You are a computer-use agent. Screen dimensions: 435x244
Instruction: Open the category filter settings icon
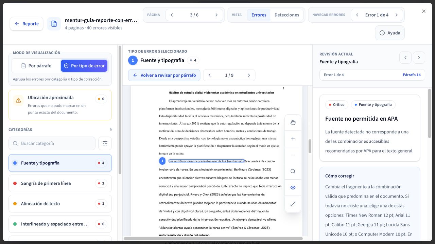pyautogui.click(x=105, y=143)
